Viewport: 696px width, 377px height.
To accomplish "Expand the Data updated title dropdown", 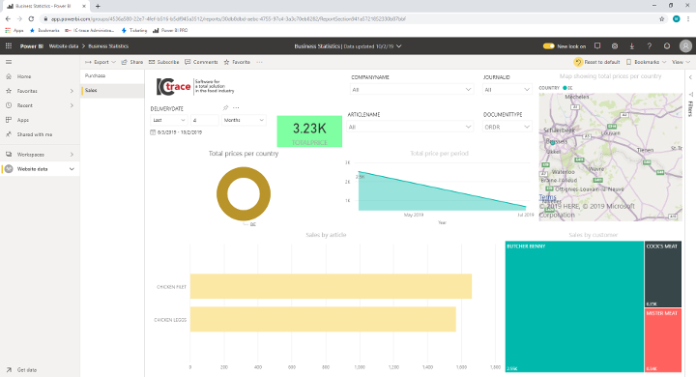I will click(x=399, y=46).
